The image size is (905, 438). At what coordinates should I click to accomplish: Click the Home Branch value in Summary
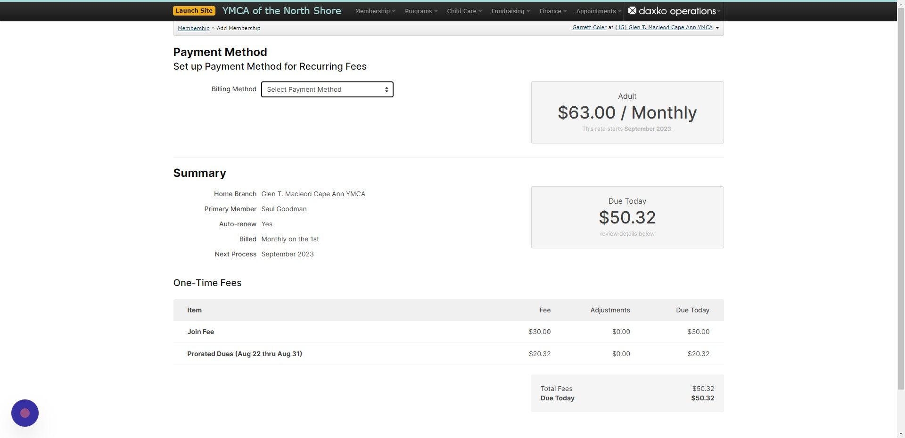pyautogui.click(x=313, y=194)
